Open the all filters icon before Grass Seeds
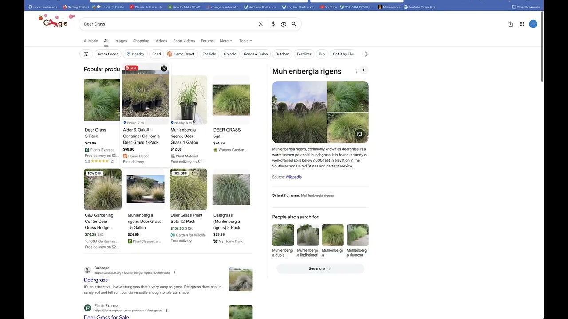 click(86, 54)
